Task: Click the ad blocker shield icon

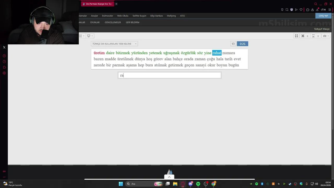Action: click(291, 10)
